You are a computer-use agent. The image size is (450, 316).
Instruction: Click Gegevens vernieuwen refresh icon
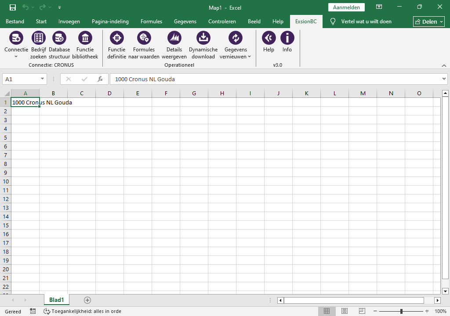[236, 38]
